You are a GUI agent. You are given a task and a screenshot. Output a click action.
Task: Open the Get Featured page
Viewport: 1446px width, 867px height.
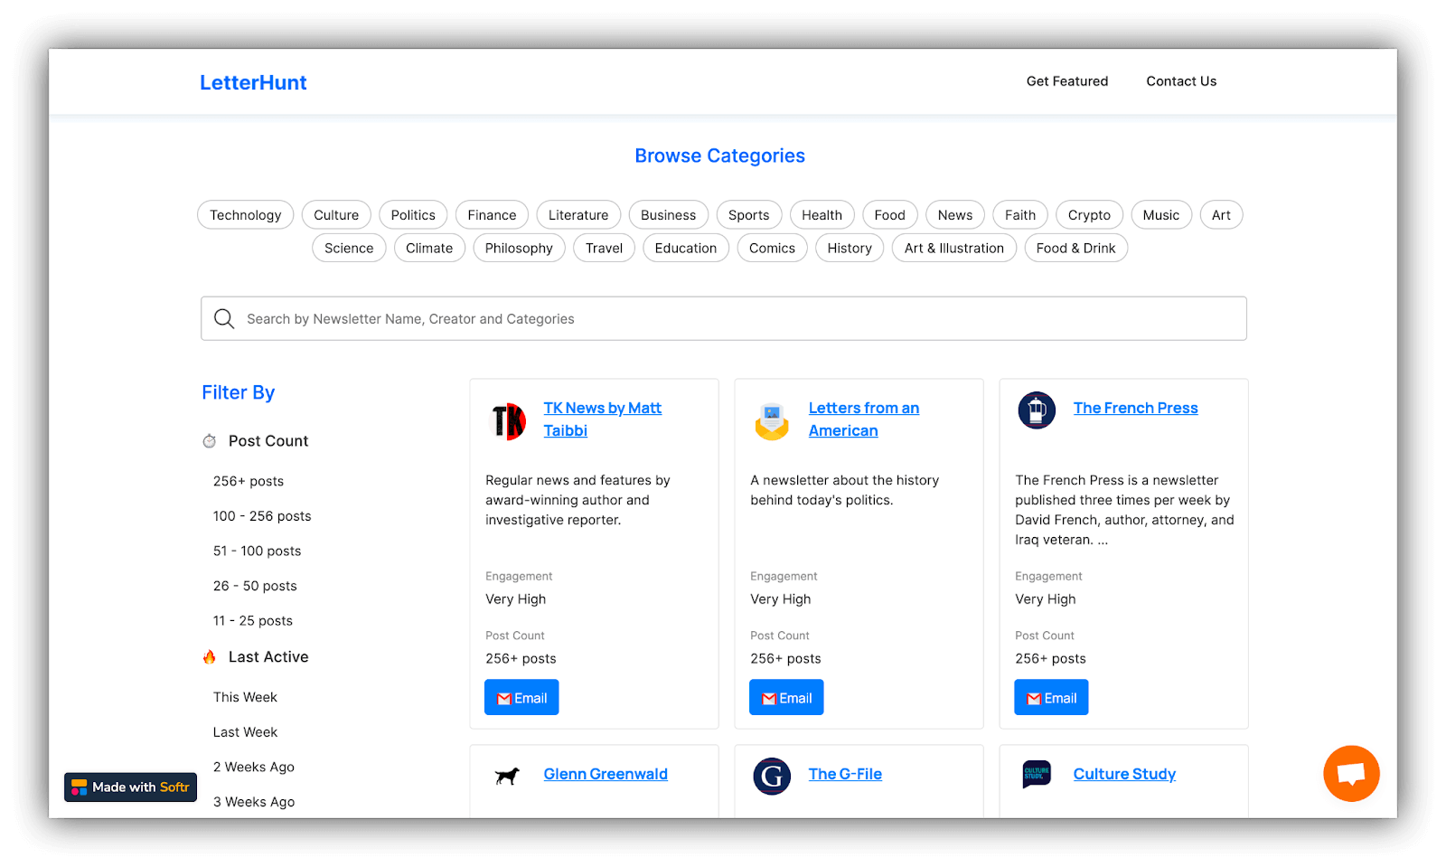coord(1067,81)
